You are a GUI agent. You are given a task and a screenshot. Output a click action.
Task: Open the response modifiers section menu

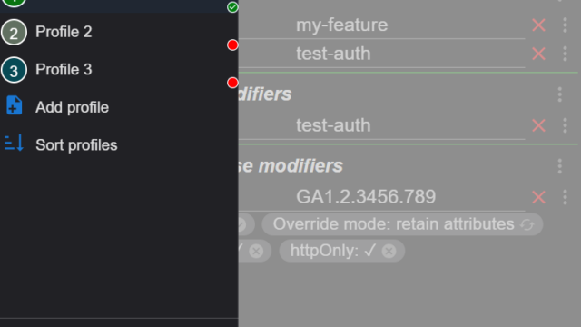point(560,166)
